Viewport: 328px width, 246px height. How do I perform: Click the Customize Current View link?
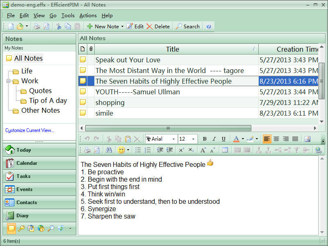coord(30,130)
